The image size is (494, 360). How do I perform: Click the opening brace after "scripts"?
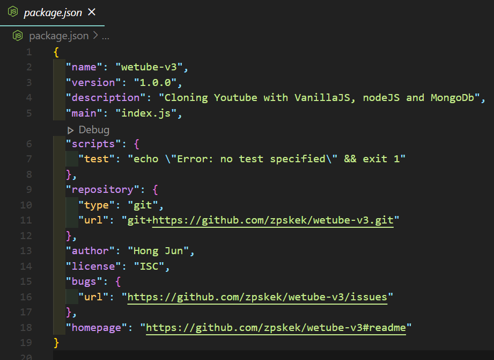pos(136,144)
